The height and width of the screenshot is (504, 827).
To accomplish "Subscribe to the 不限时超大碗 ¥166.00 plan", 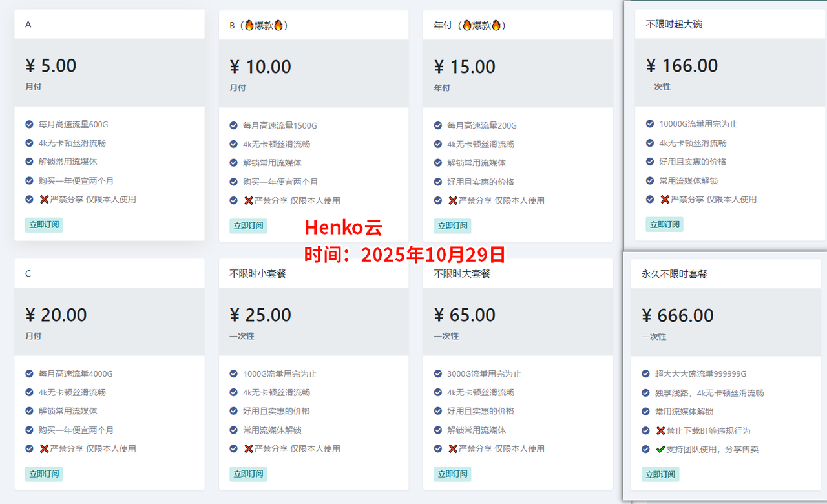I will 664,224.
